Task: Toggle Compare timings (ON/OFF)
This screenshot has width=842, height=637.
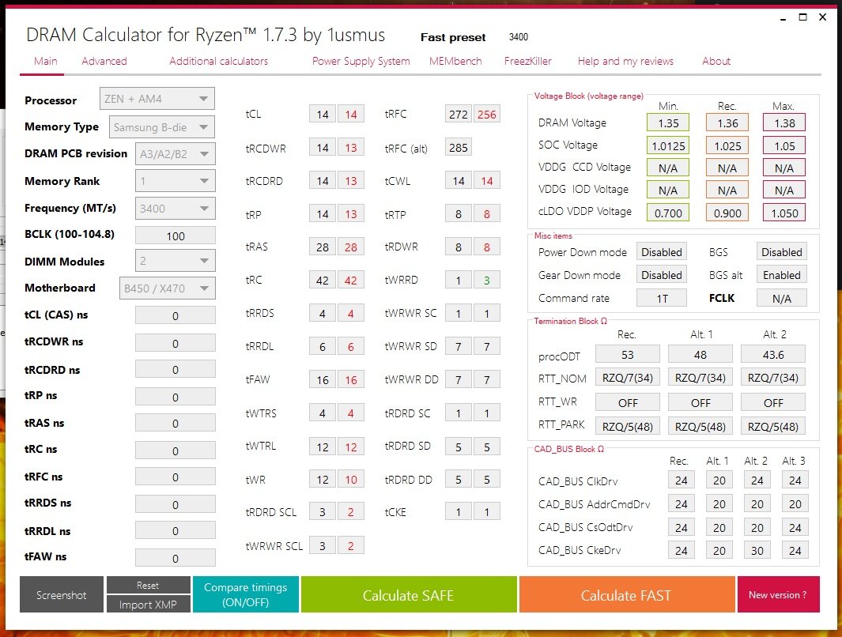Action: pyautogui.click(x=245, y=594)
